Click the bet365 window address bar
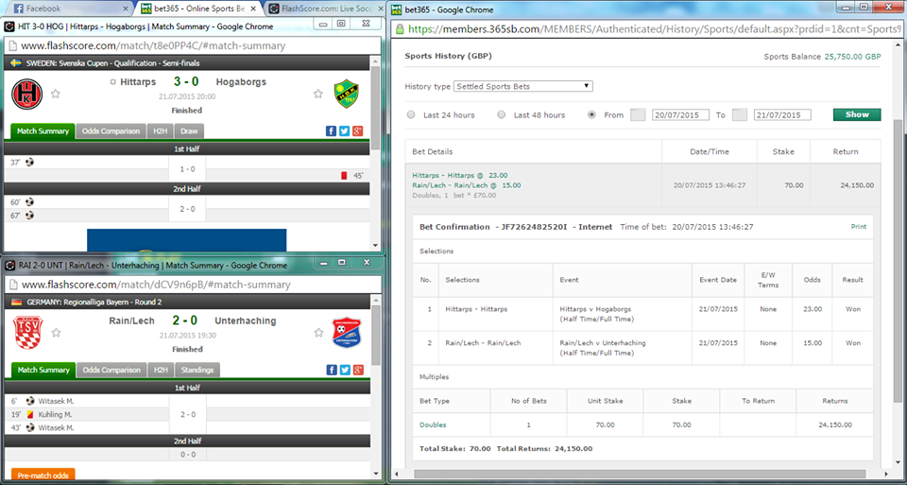907x485 pixels. (x=648, y=29)
